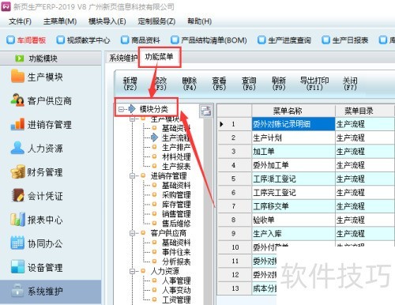Click shortcut icon before 车间看板

tap(10, 40)
